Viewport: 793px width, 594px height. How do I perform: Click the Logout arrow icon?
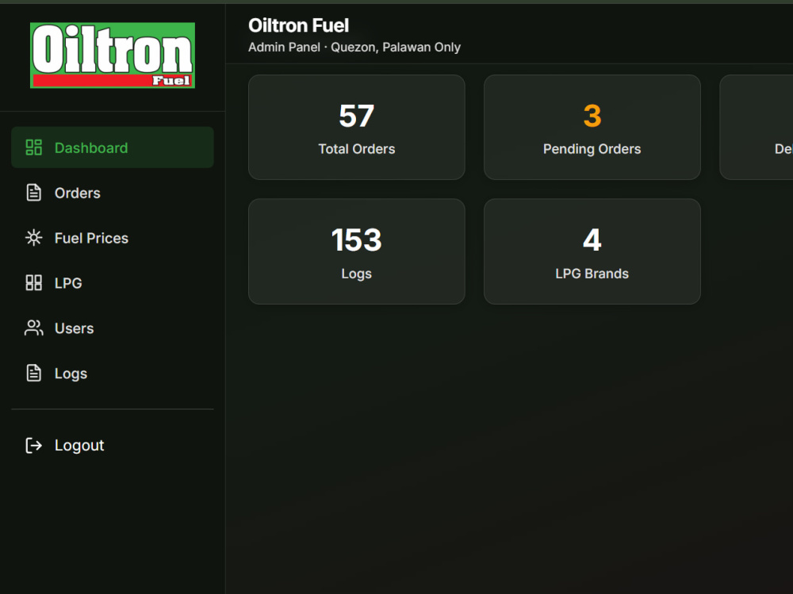34,445
